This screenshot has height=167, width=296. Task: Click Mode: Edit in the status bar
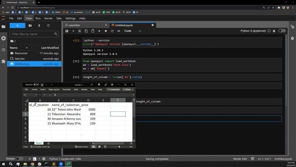pyautogui.click(x=240, y=159)
